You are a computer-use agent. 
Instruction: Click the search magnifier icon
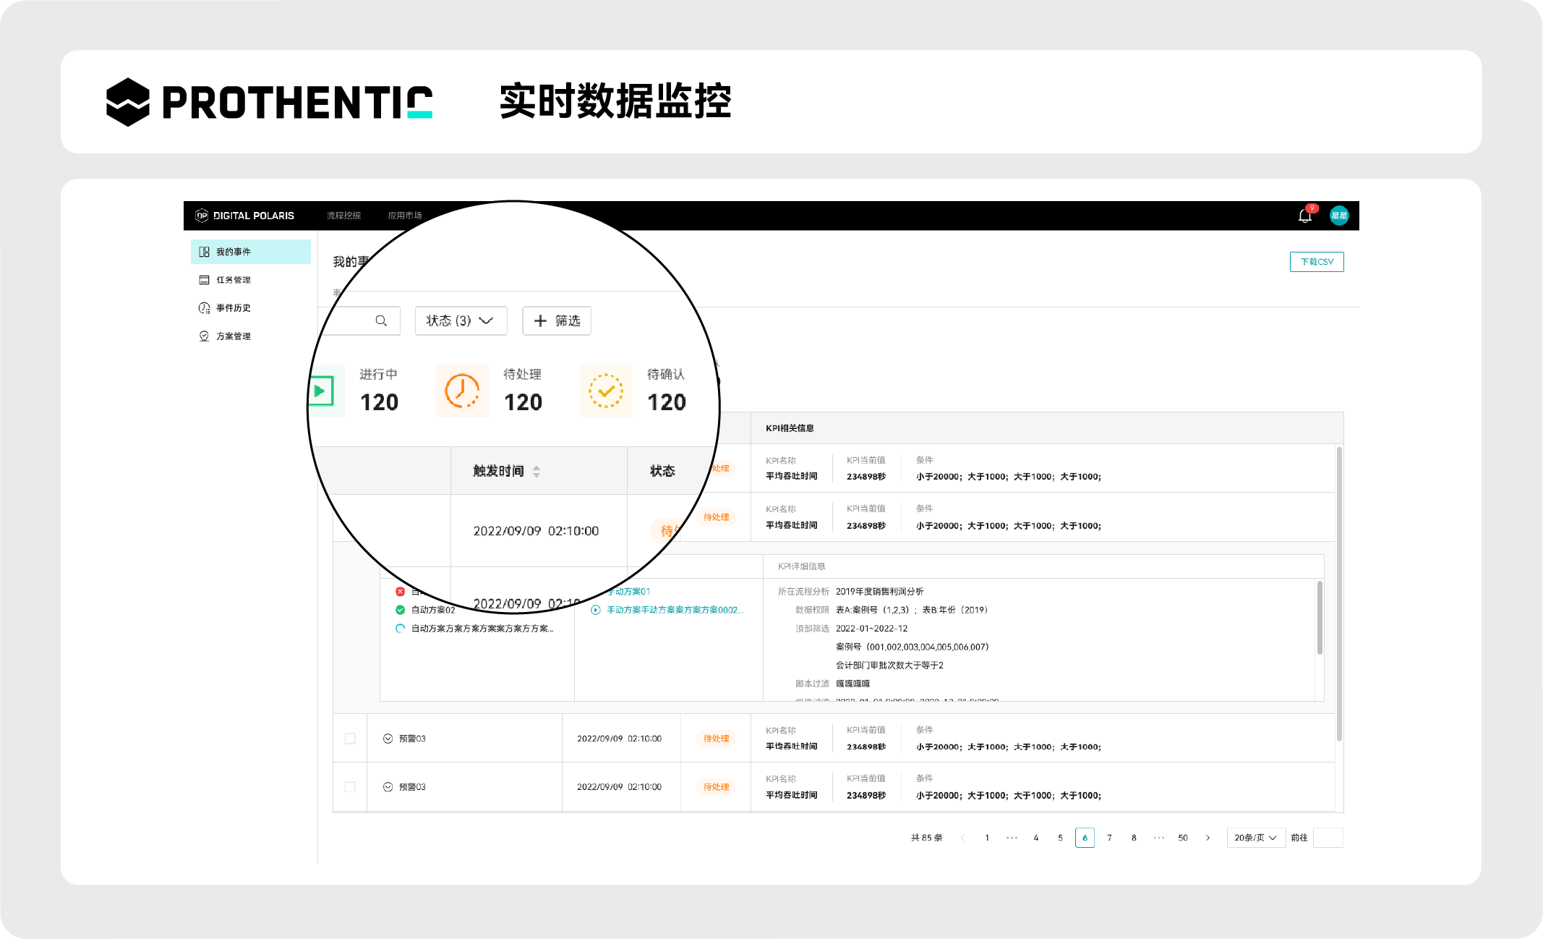click(381, 320)
